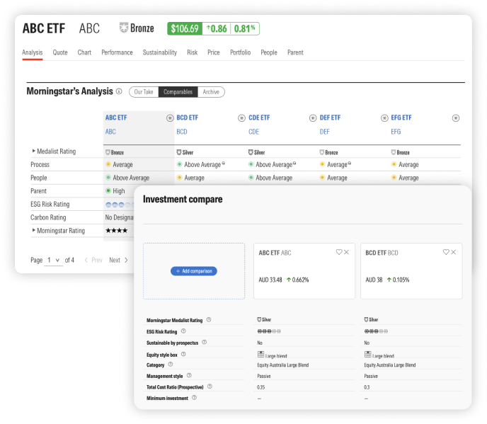This screenshot has height=424, width=487.
Task: Click the star icon in the DEF ETF column
Action: click(x=384, y=118)
